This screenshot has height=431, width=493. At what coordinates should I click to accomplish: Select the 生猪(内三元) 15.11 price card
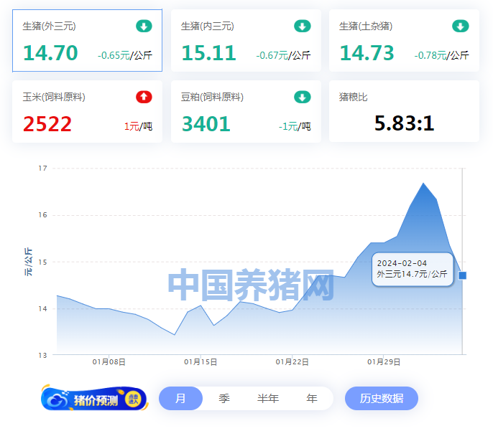tap(246, 41)
